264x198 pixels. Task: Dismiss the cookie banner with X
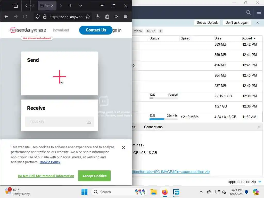tap(123, 147)
